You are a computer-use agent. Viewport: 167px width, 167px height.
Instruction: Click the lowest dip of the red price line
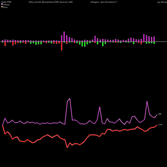click(67, 148)
